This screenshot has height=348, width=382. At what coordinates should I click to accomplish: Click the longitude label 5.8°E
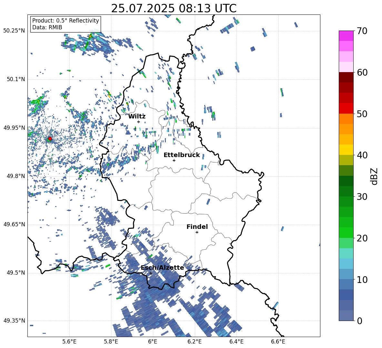click(x=111, y=342)
